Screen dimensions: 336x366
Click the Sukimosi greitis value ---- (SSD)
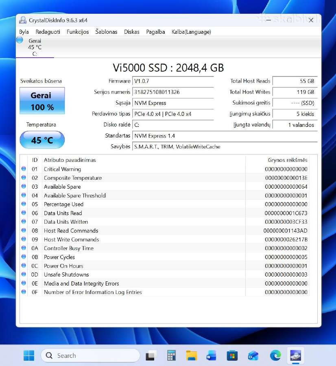click(x=295, y=103)
